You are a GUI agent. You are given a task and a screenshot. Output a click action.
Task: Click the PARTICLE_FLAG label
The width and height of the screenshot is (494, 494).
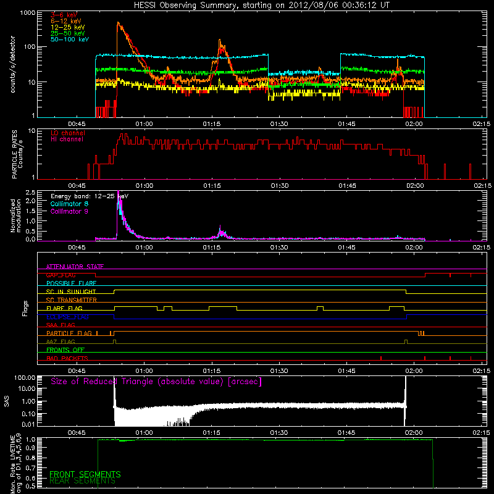(69, 333)
